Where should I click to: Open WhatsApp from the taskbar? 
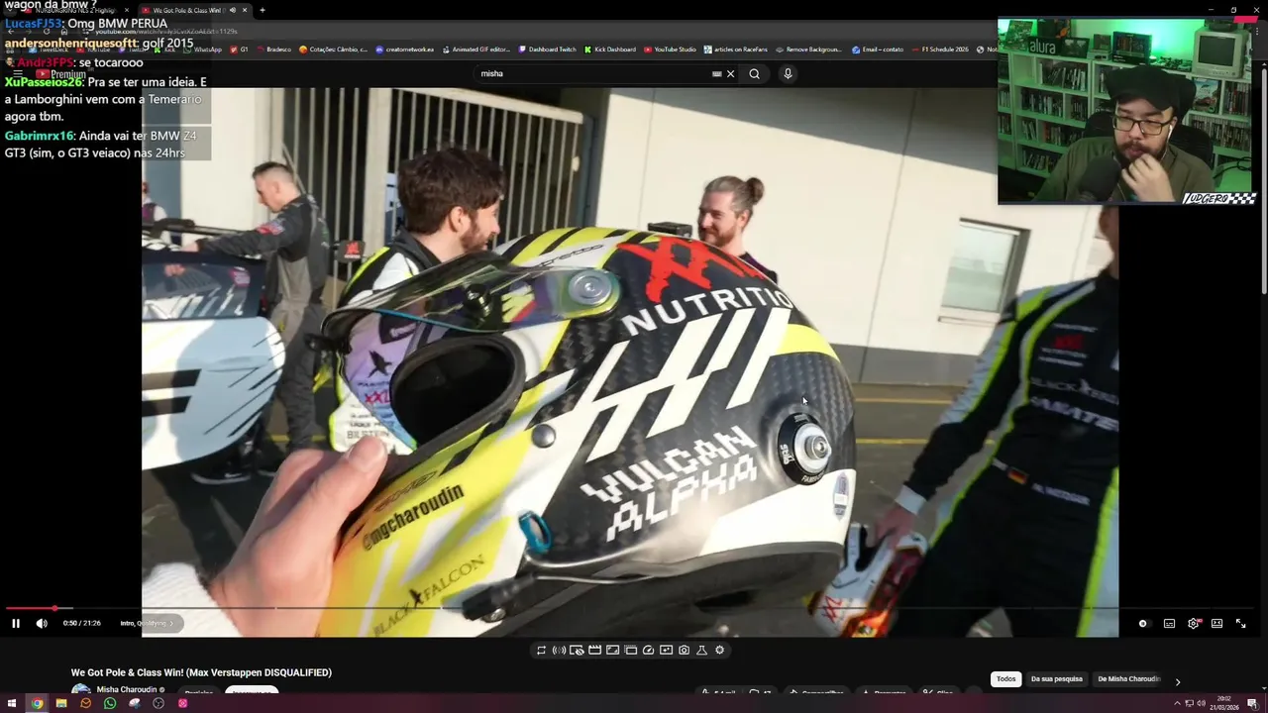(x=110, y=703)
